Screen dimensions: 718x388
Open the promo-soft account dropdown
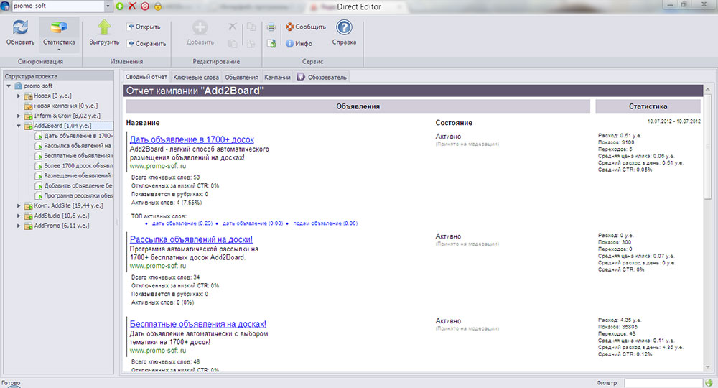tap(108, 6)
